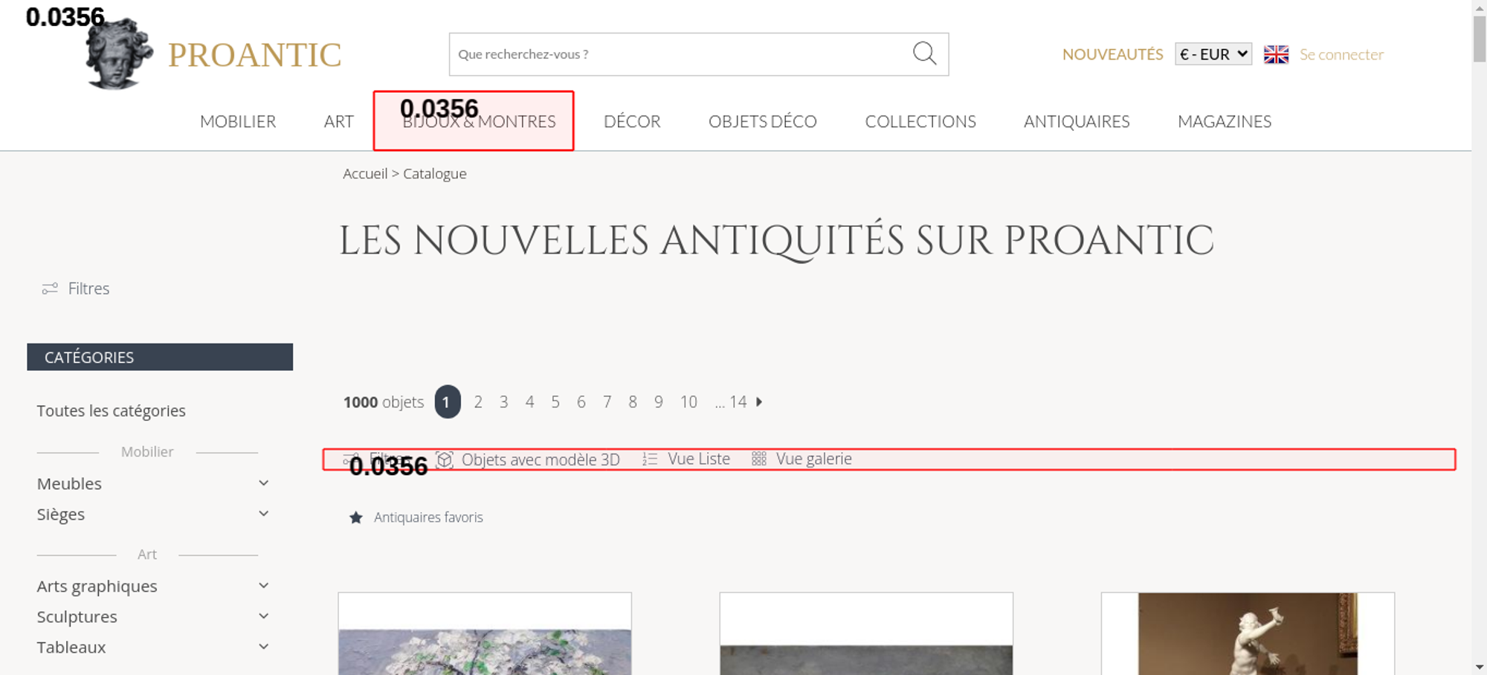Go to results page 3

click(x=503, y=401)
